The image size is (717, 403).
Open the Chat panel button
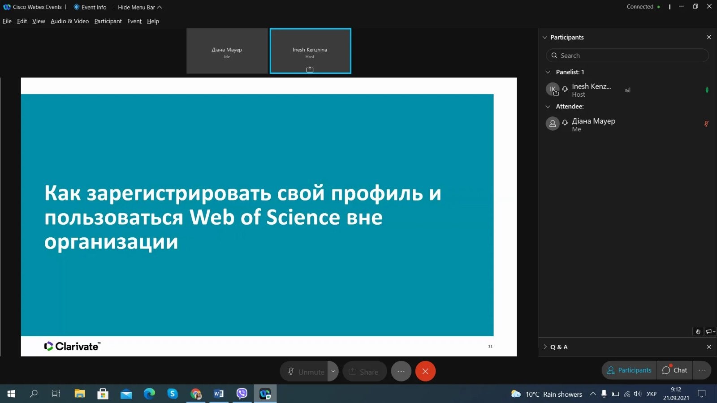click(x=675, y=370)
